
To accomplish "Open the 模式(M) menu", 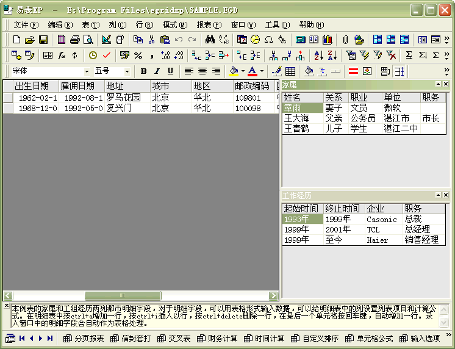I will [175, 25].
